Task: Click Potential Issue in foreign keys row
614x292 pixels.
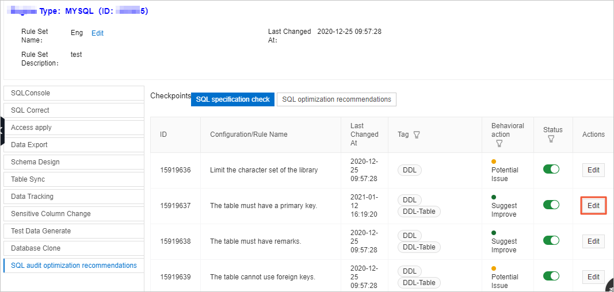Action: click(505, 281)
